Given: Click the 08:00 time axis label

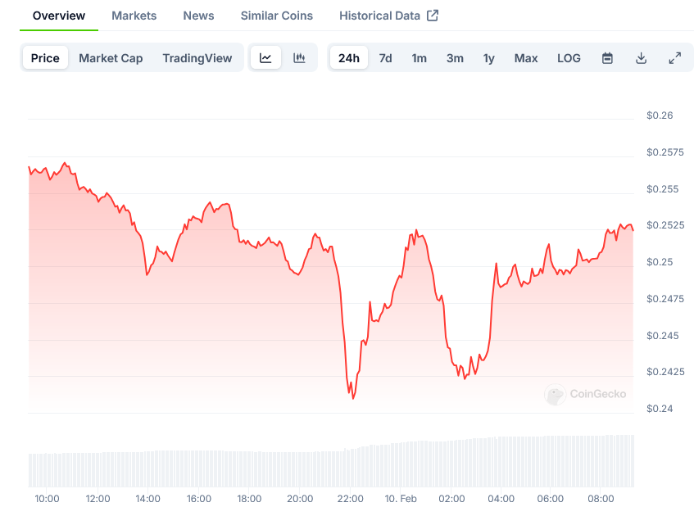Looking at the screenshot, I should (601, 499).
